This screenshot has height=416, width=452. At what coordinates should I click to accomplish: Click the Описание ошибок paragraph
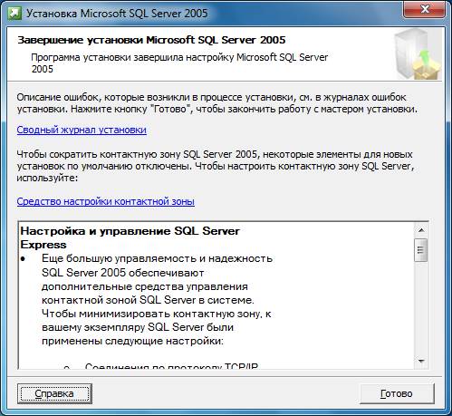217,103
